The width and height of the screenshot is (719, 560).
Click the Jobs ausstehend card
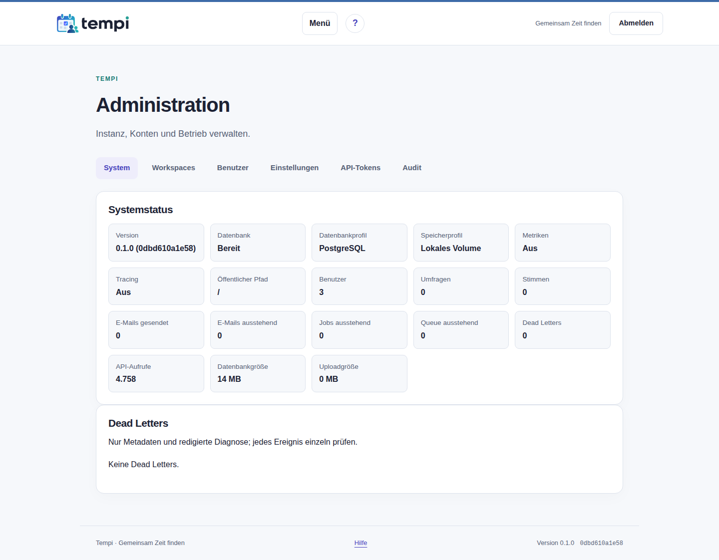(359, 330)
